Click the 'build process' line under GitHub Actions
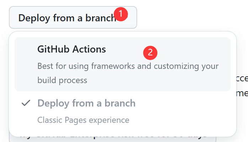 (62, 80)
